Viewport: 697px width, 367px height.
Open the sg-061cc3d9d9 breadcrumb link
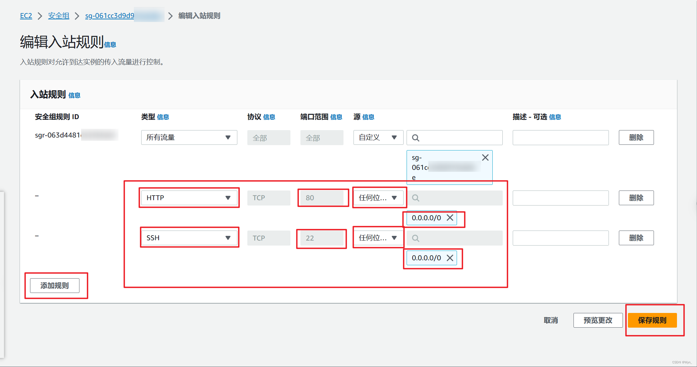click(x=109, y=16)
